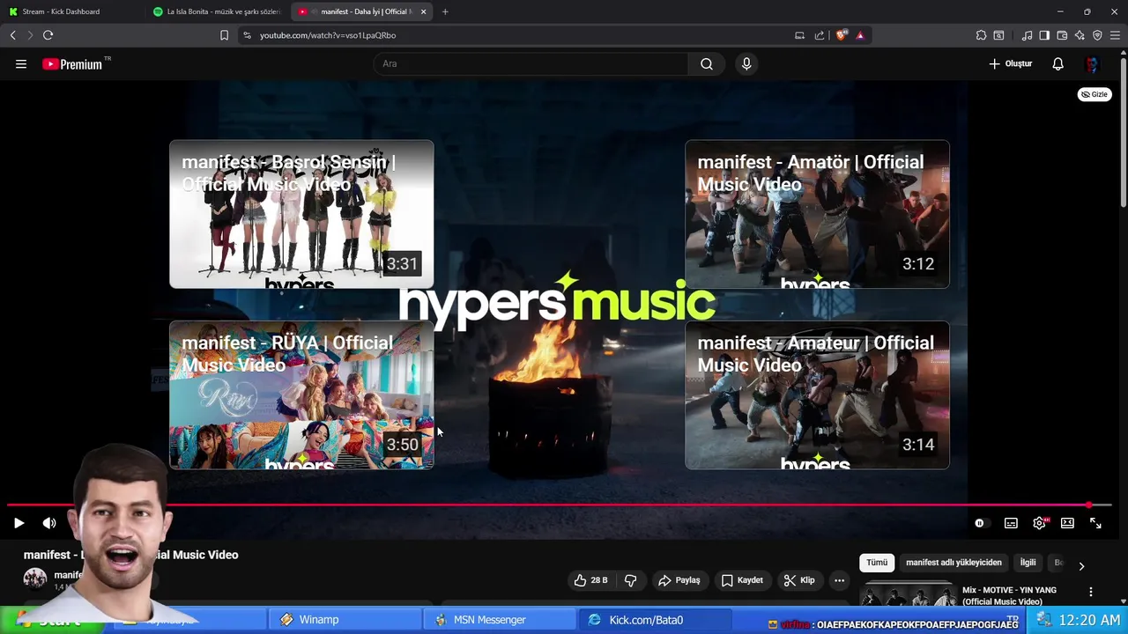Open the install-app screen icon in address bar
The image size is (1128, 634).
pos(799,35)
